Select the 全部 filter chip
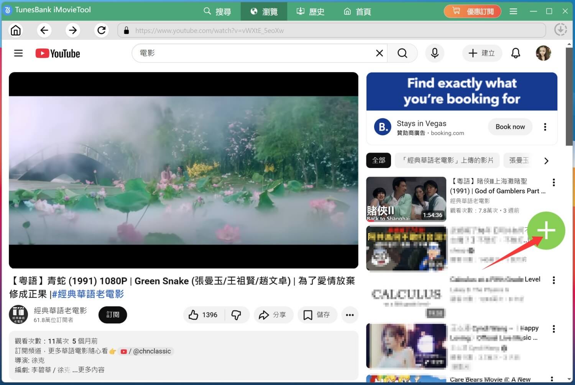This screenshot has width=575, height=385. pos(378,160)
